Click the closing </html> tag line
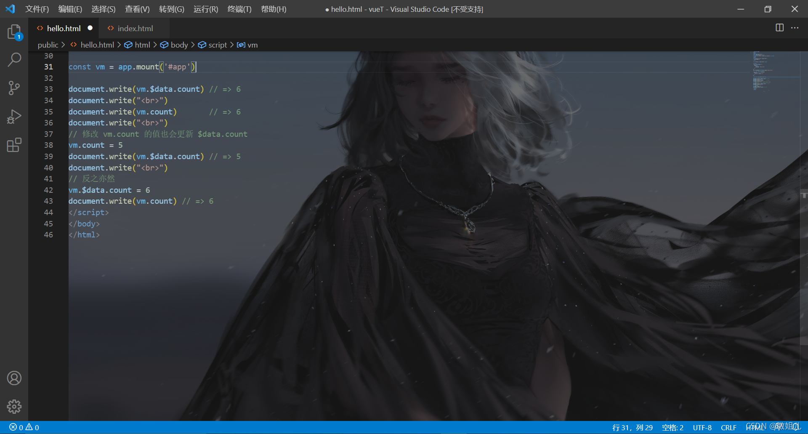Viewport: 808px width, 434px height. tap(84, 234)
